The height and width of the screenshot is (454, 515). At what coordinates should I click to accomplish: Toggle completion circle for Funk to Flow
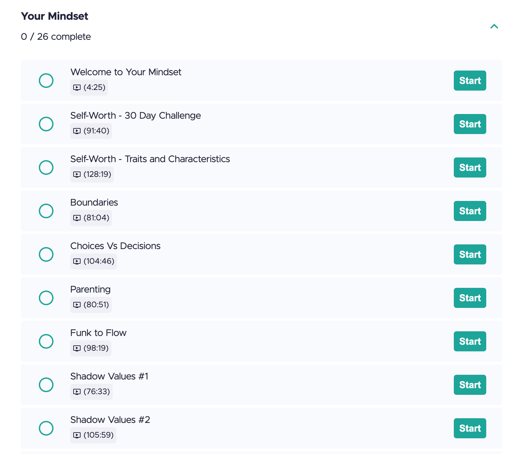point(46,341)
